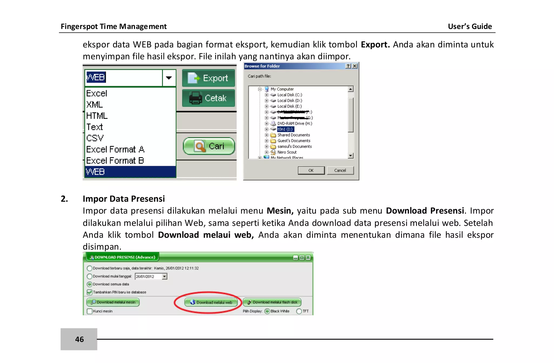The width and height of the screenshot is (554, 363).
Task: Collapse the My Computer tree node
Action: point(260,89)
